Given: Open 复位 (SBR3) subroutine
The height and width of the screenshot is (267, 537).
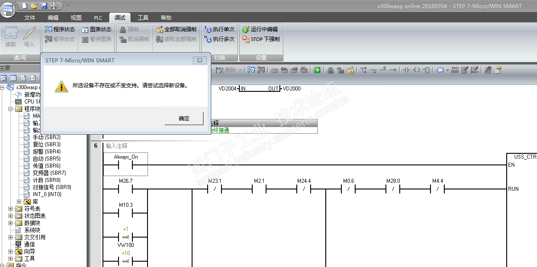Looking at the screenshot, I should (x=47, y=144).
